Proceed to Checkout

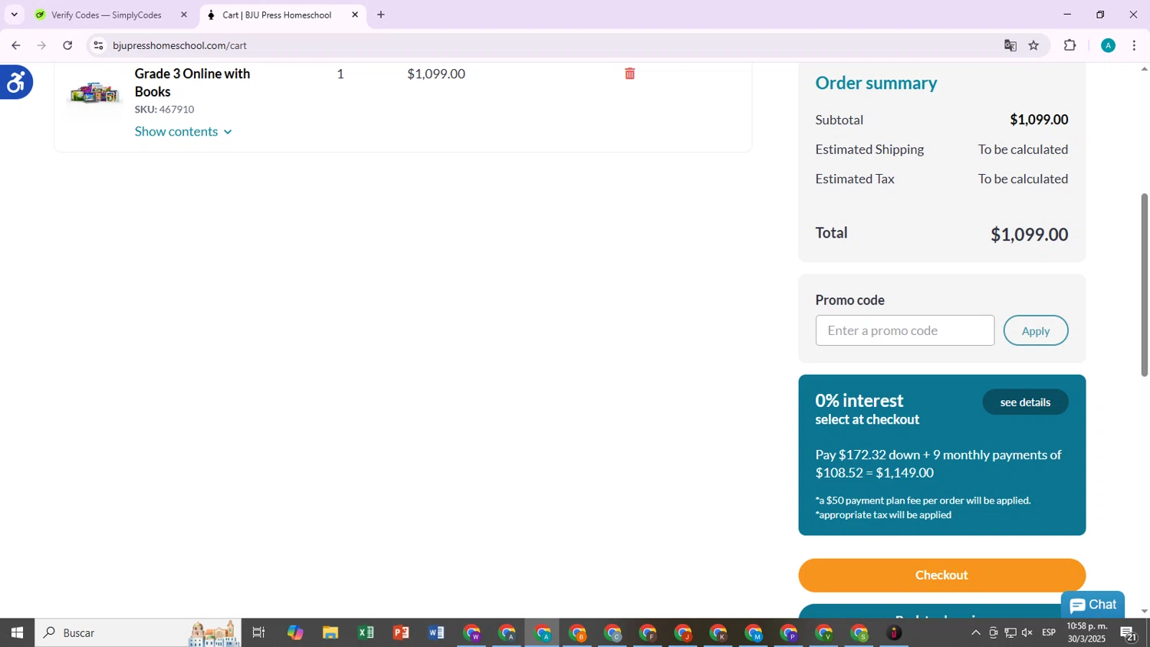point(941,575)
